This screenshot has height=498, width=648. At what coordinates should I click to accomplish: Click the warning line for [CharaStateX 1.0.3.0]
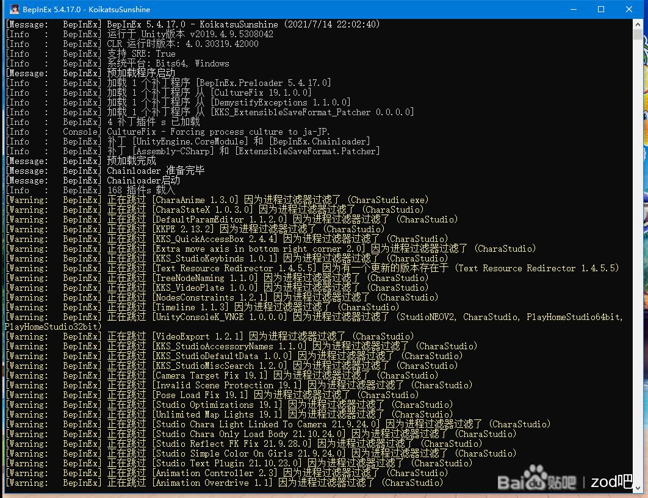[215, 210]
